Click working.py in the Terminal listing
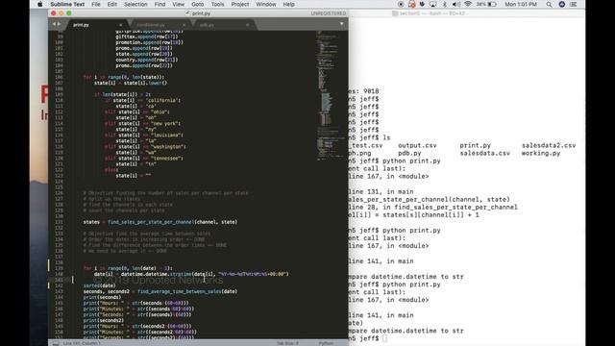The image size is (615, 346). pos(541,154)
